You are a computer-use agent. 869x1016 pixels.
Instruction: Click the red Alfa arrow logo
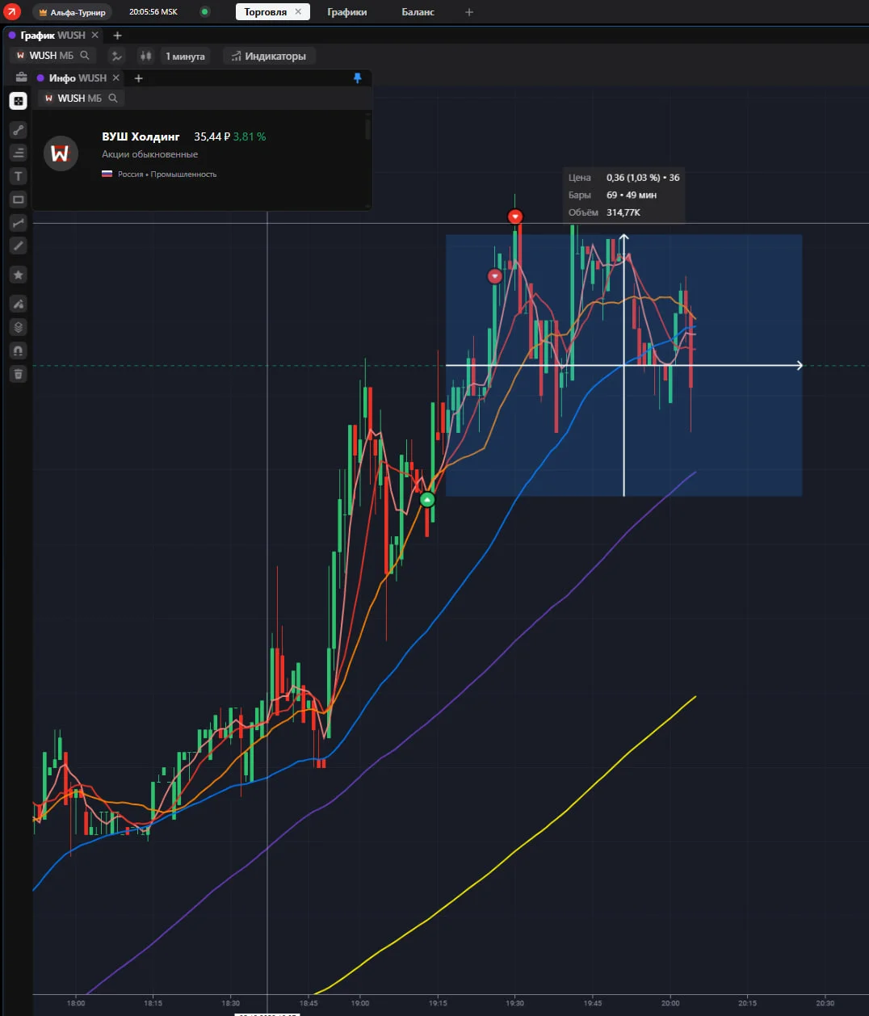point(12,12)
